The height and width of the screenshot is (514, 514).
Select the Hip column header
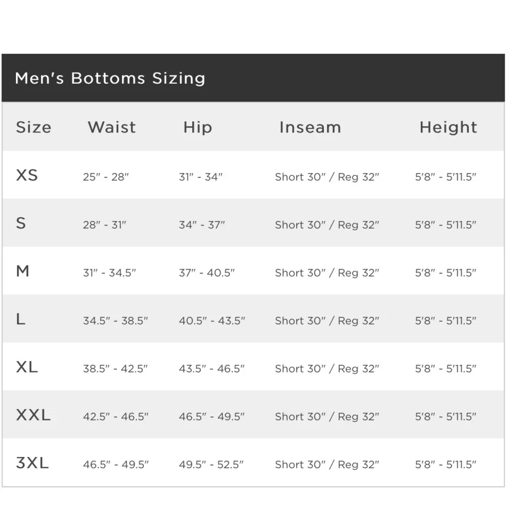tap(198, 127)
